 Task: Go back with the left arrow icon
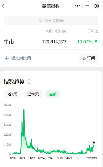coord(3,6)
